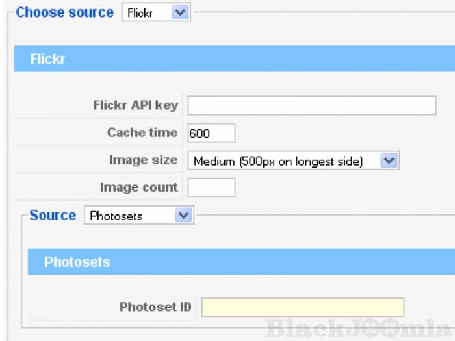Click the Image size label
This screenshot has height=341, width=455.
(x=143, y=160)
